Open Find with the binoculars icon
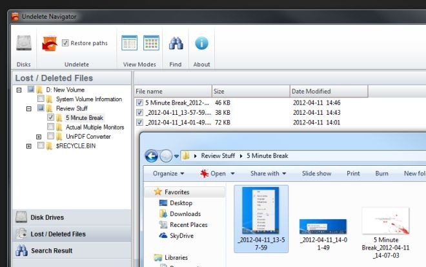Image resolution: width=426 pixels, height=267 pixels. point(176,43)
